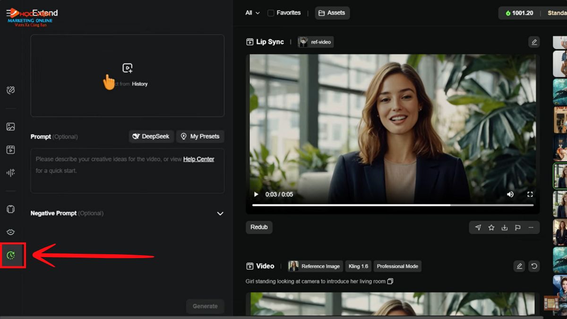This screenshot has width=567, height=319.
Task: Open the AI Try-On clothing sidebar icon
Action: pyautogui.click(x=11, y=209)
